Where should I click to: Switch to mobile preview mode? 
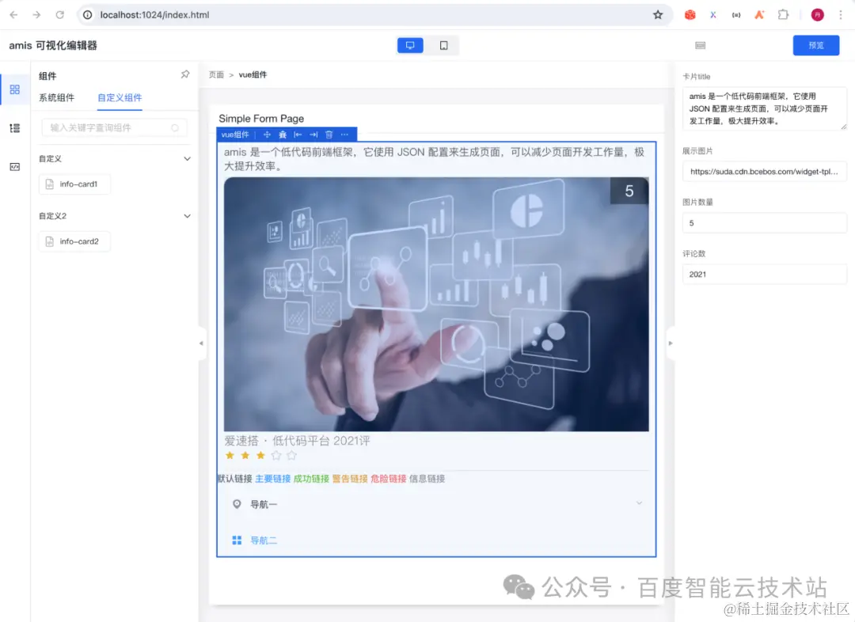point(443,45)
